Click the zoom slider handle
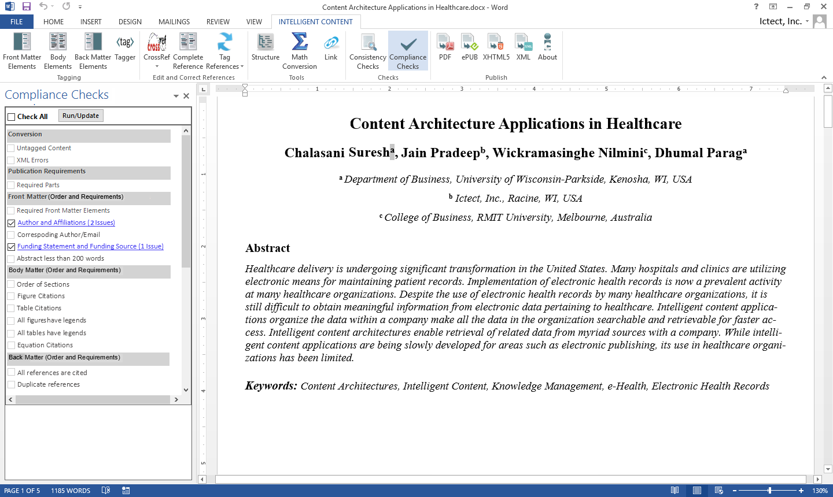833x497 pixels. [x=769, y=491]
